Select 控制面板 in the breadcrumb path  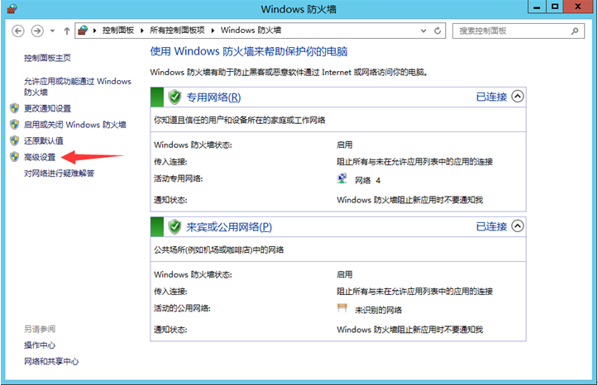pos(121,31)
